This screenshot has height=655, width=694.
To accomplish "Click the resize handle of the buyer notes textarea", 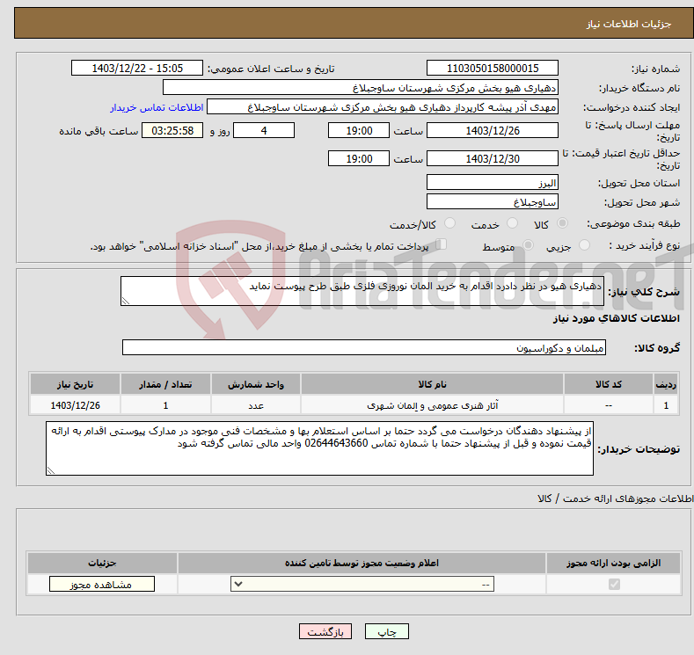I will coord(50,471).
